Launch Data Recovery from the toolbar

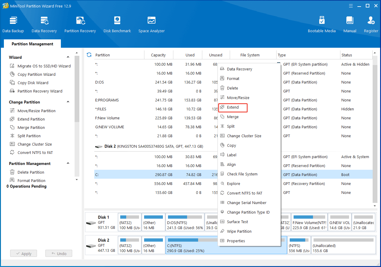click(44, 24)
